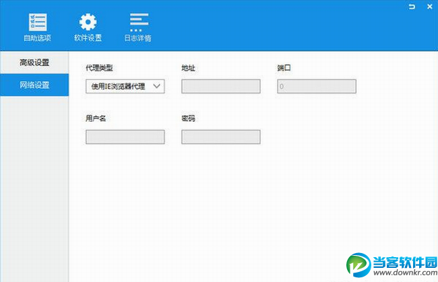Focus the 用户名 input field
Viewport: 438px width, 282px height.
(125, 137)
